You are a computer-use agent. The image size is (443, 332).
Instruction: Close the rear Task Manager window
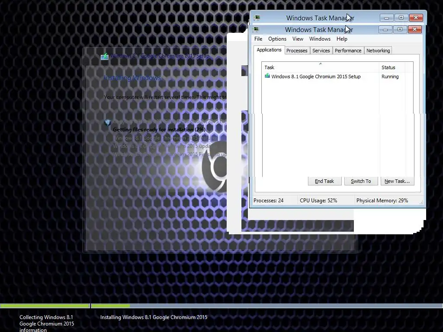tap(416, 18)
